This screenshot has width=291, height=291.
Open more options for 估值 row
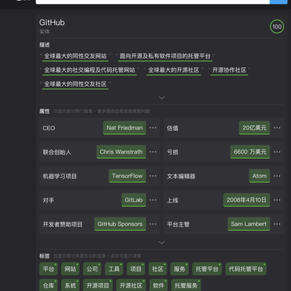[x=277, y=128]
